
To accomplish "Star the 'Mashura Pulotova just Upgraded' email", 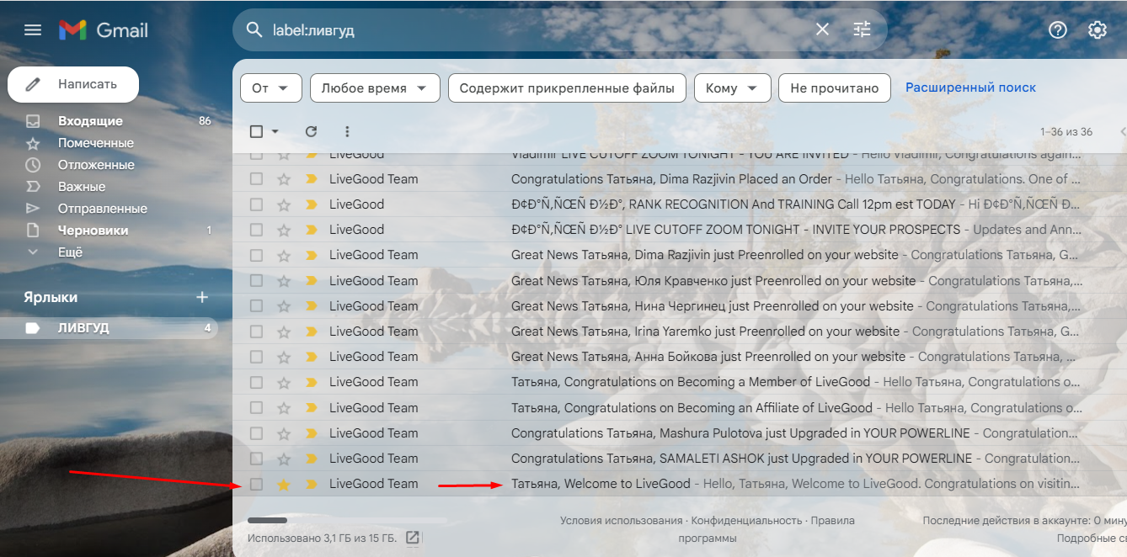I will (x=284, y=433).
